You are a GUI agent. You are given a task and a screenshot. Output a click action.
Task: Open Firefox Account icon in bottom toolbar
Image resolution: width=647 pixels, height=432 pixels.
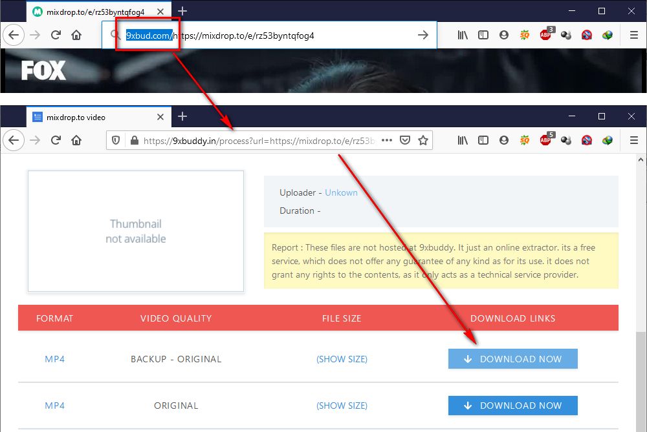tap(504, 140)
